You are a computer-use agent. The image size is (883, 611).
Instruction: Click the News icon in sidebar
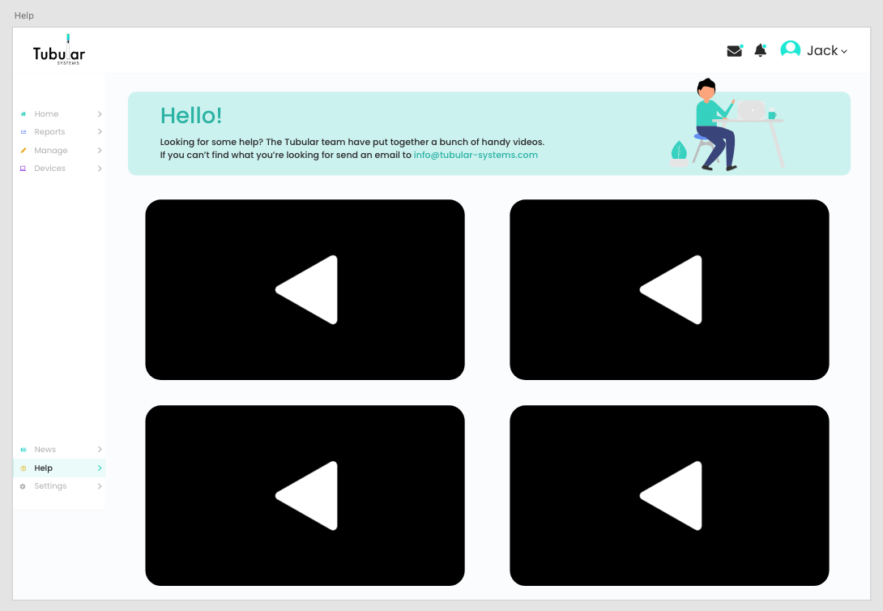(23, 450)
